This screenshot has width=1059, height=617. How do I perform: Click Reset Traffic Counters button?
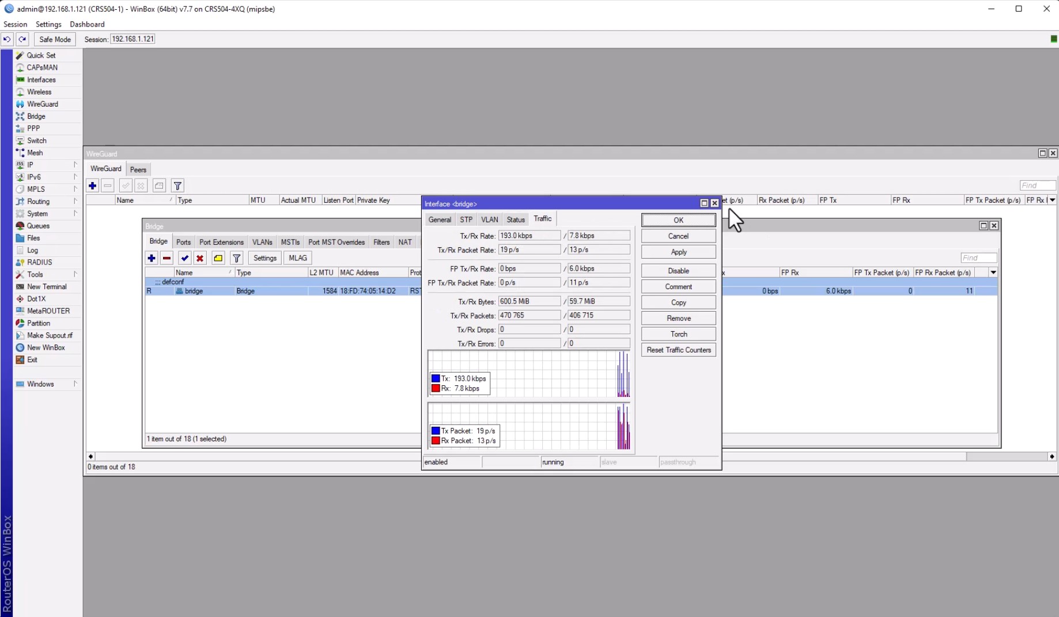tap(678, 350)
